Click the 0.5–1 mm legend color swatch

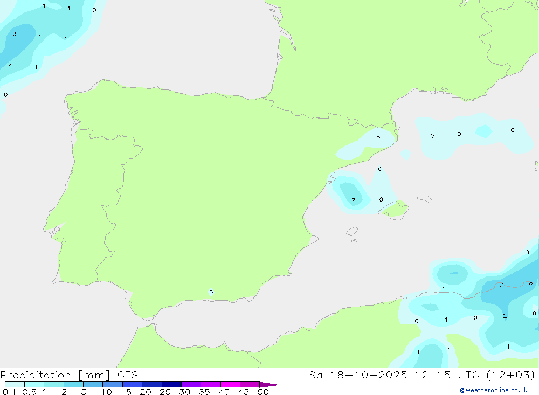pos(34,384)
